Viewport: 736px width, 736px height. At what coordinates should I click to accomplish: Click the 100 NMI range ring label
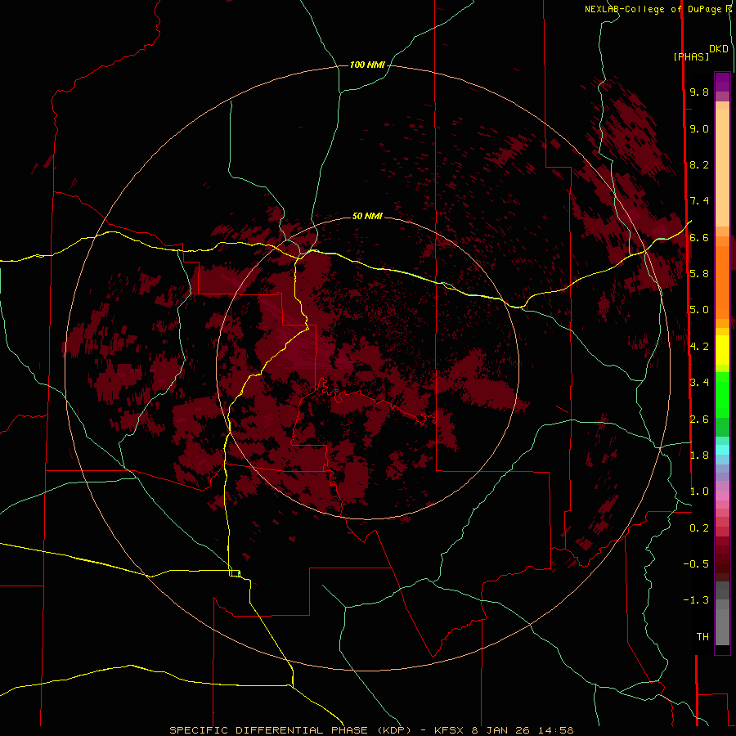[367, 65]
